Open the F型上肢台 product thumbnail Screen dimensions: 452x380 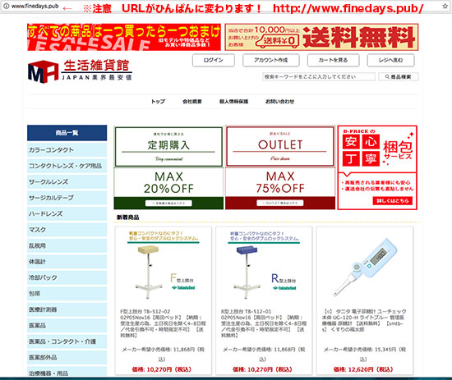point(164,266)
